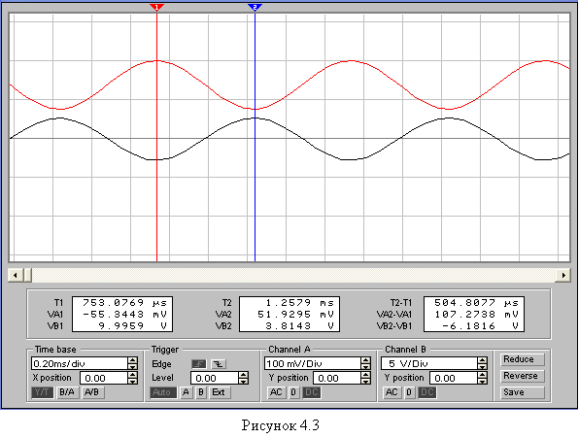579x438 pixels.
Task: Click the VB2 value 3.8143 V
Action: pyautogui.click(x=300, y=326)
